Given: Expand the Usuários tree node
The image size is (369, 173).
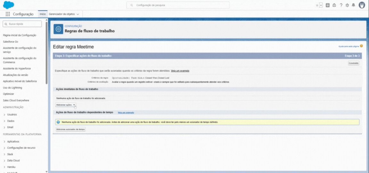Looking at the screenshot, I should [5, 115].
